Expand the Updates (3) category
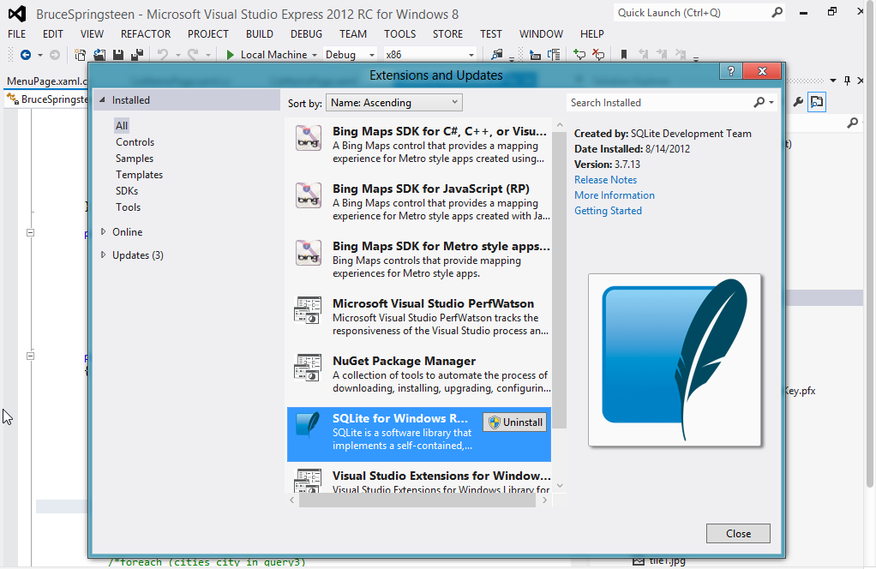 pyautogui.click(x=104, y=255)
